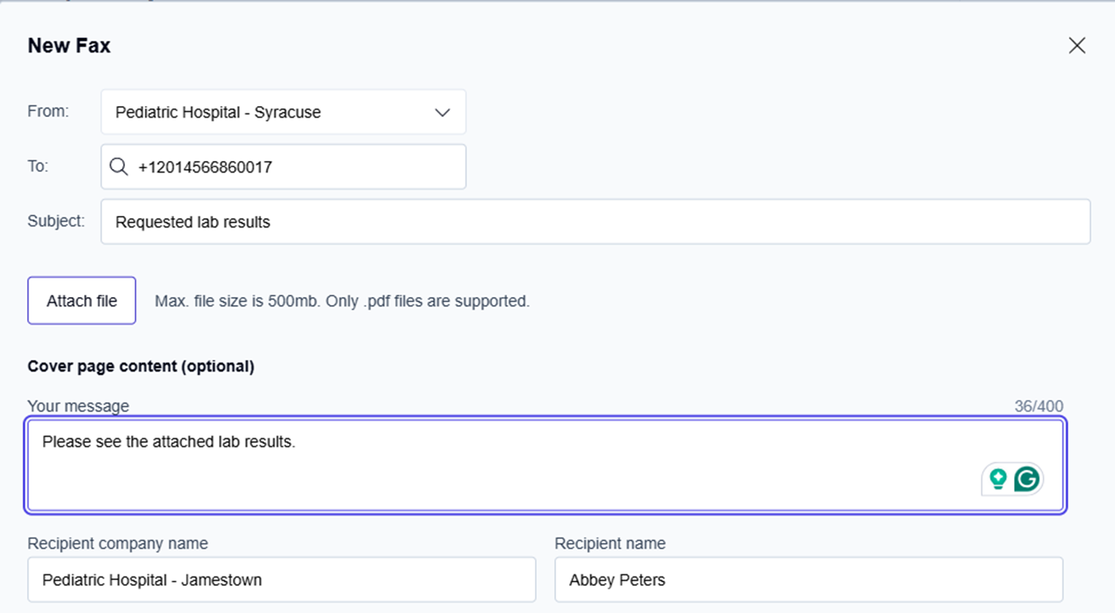Click the Recipient company name label
Viewport: 1115px width, 613px height.
(x=118, y=544)
